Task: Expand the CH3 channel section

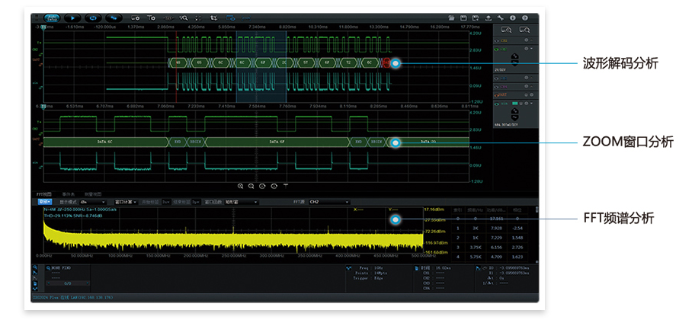Action: (x=531, y=78)
